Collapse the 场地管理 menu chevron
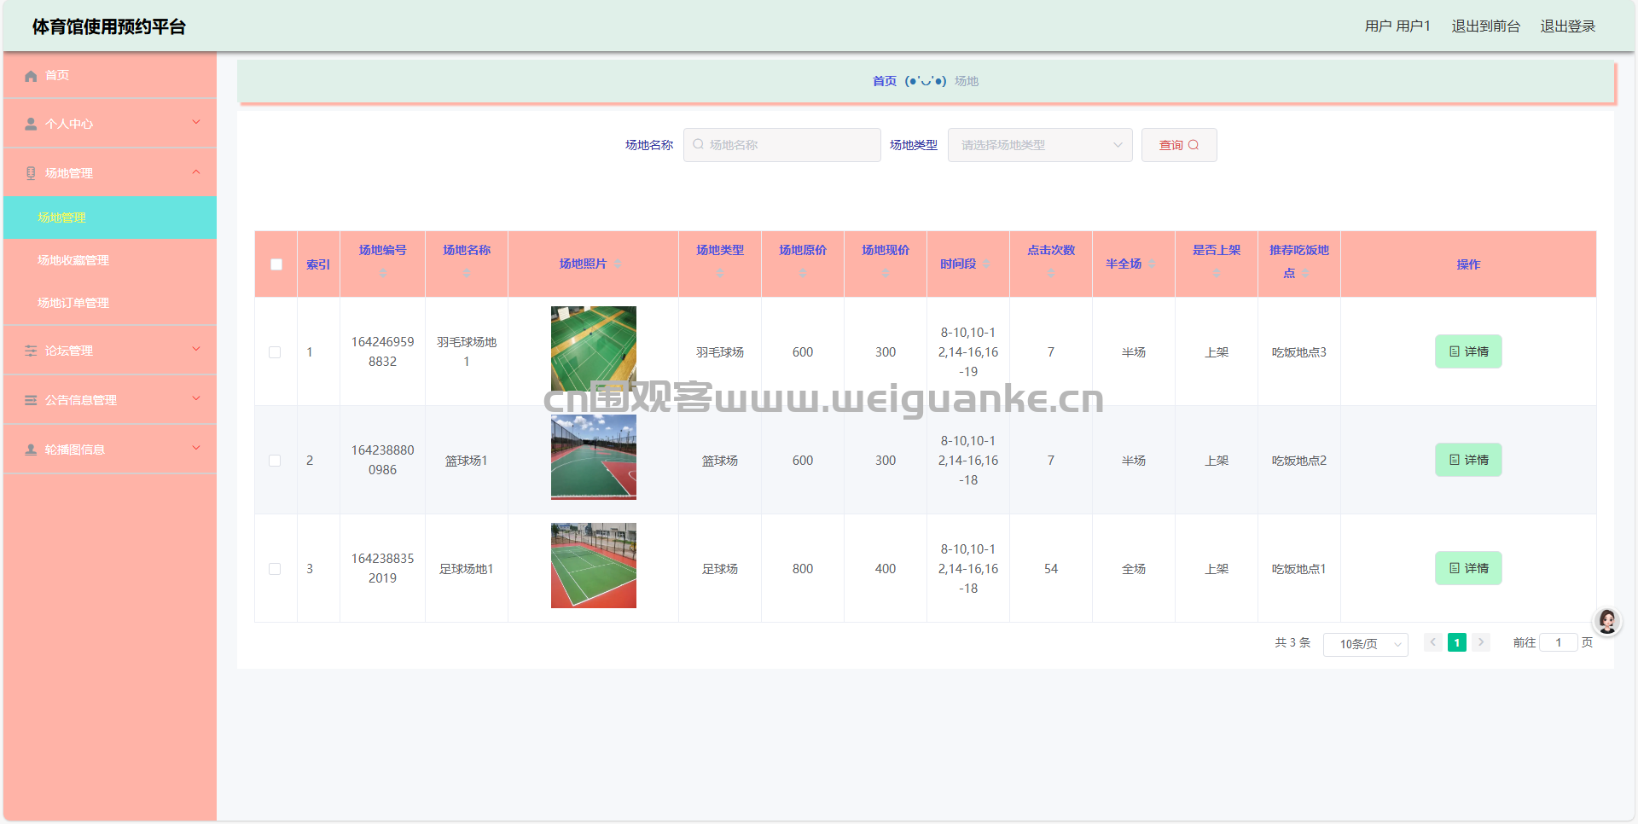The width and height of the screenshot is (1638, 824). coord(196,172)
